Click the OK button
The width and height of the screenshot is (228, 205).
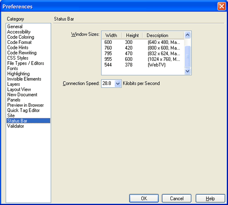144,198
